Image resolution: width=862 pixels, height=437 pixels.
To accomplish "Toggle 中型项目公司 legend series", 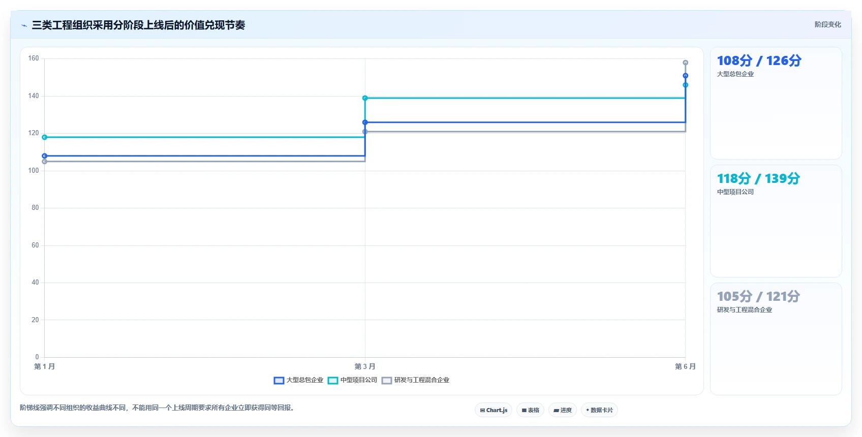I will click(353, 380).
